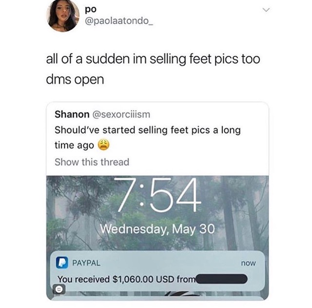
Task: Visit the @sexorciiism handle
Action: [x=121, y=115]
